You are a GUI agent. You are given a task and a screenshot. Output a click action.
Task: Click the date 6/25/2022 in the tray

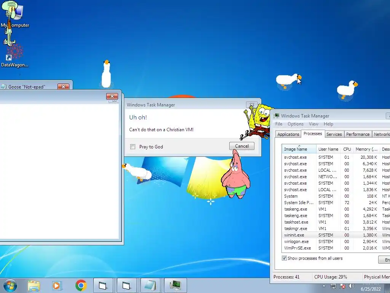coord(371,289)
